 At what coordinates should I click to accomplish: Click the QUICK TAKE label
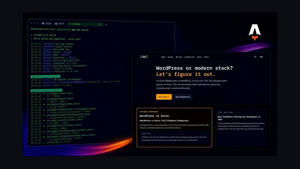[x=146, y=133]
